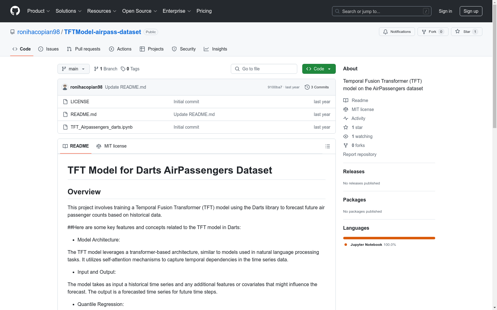Open the README outline list icon
Viewport: 497px width, 310px height.
[328, 146]
